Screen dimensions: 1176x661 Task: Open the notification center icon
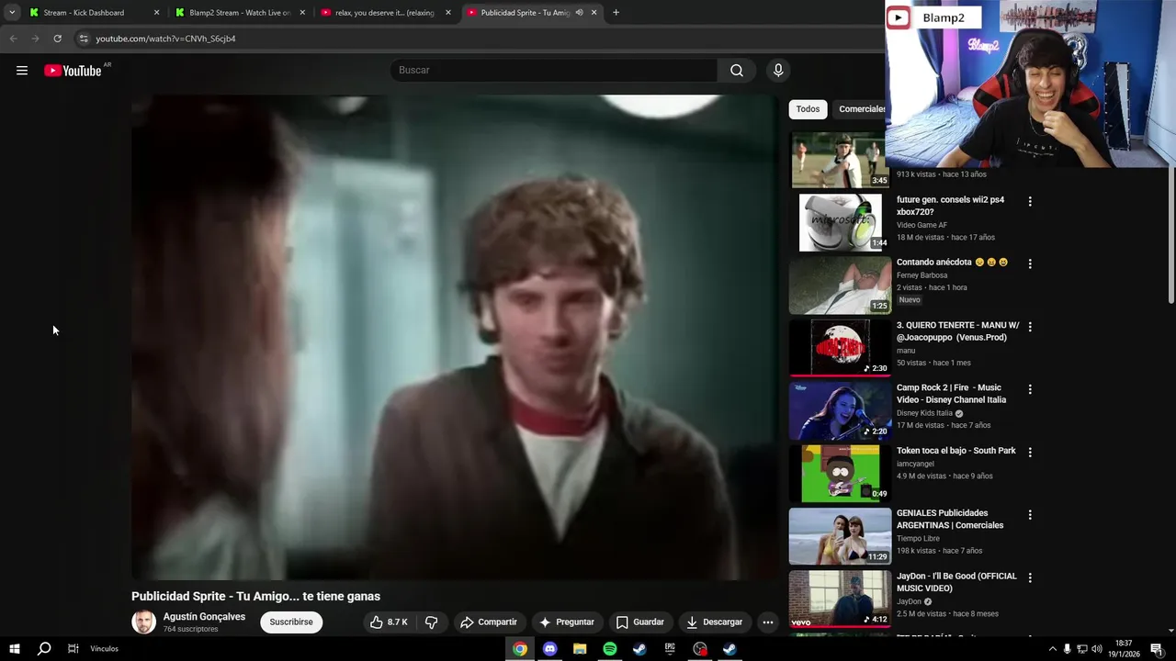click(x=1157, y=649)
